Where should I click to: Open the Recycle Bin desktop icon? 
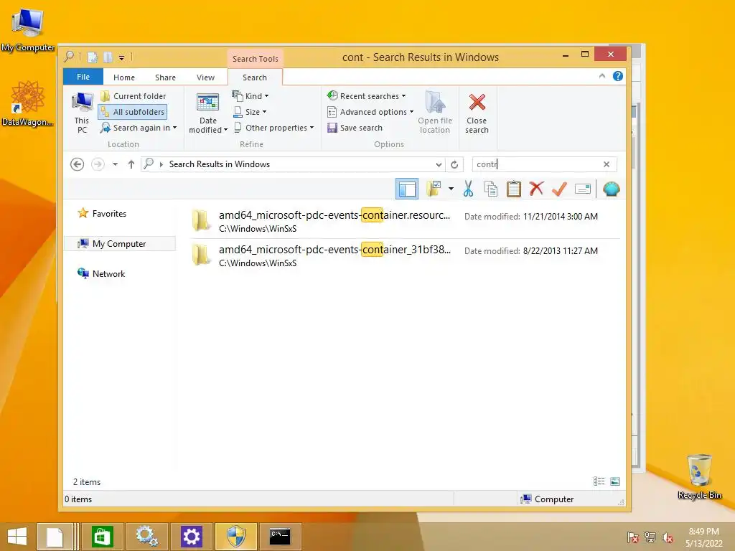tap(700, 476)
